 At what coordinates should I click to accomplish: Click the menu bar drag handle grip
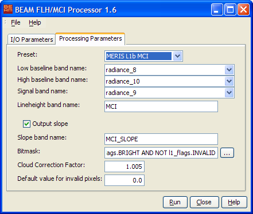tap(5, 22)
